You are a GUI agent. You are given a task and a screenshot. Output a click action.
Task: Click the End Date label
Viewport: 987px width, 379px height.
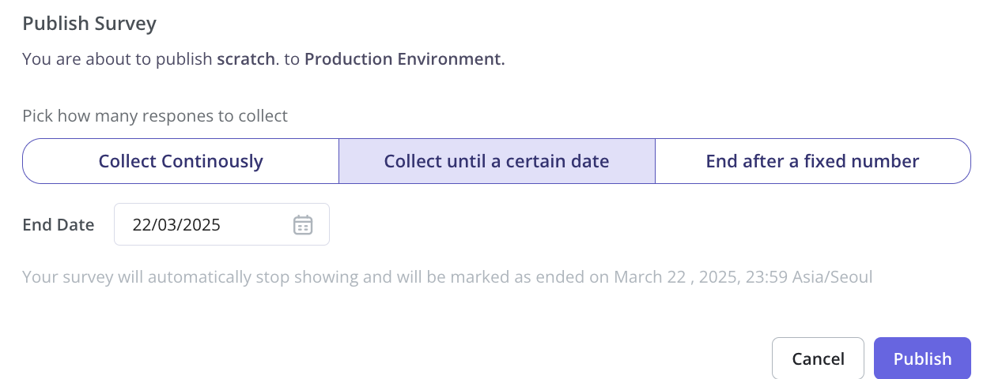point(59,225)
